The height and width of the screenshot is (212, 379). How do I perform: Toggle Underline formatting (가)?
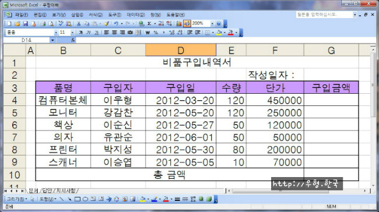96,33
